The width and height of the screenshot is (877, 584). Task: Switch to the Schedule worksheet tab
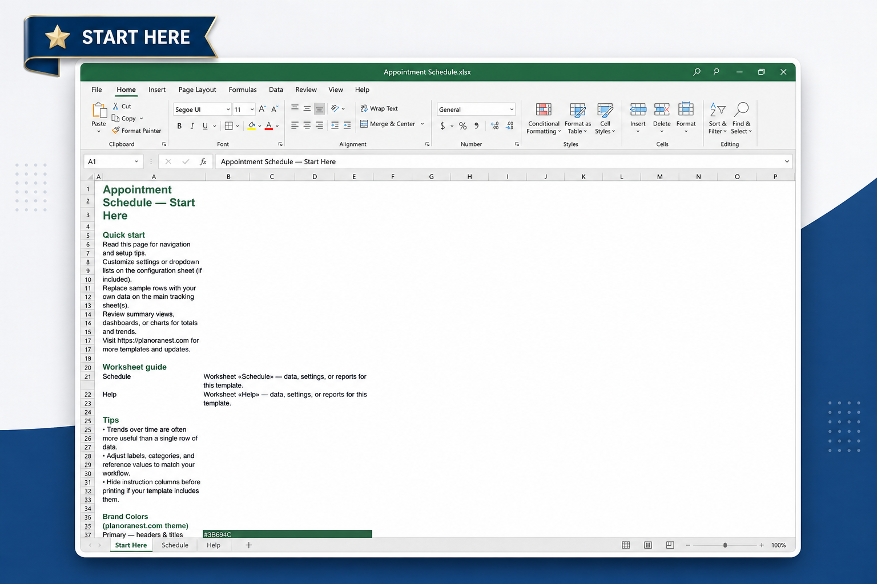coord(175,545)
